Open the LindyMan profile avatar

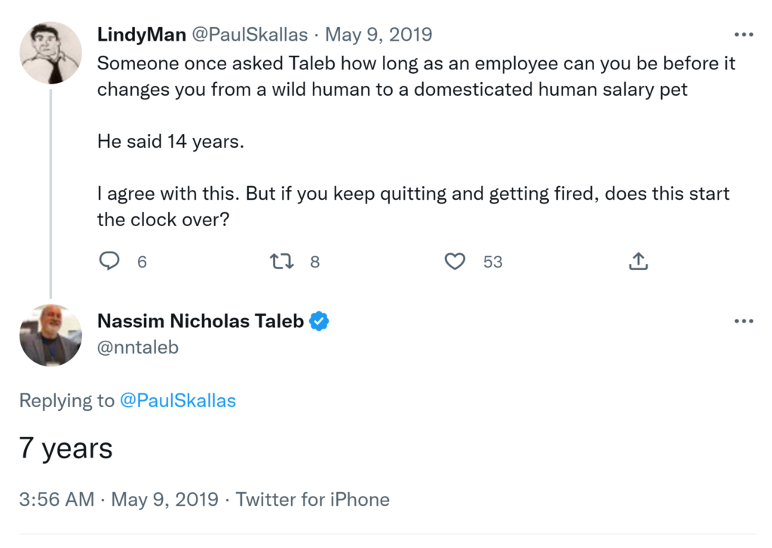tap(51, 53)
